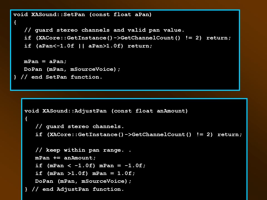267x200 pixels.
Task: Click the aPan range check line
Action: point(88,46)
